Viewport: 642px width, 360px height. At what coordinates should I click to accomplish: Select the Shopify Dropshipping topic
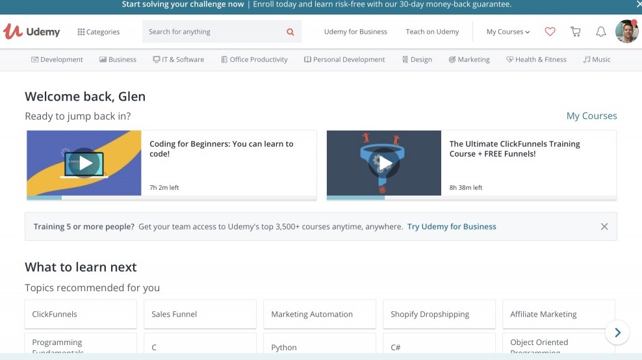point(439,314)
